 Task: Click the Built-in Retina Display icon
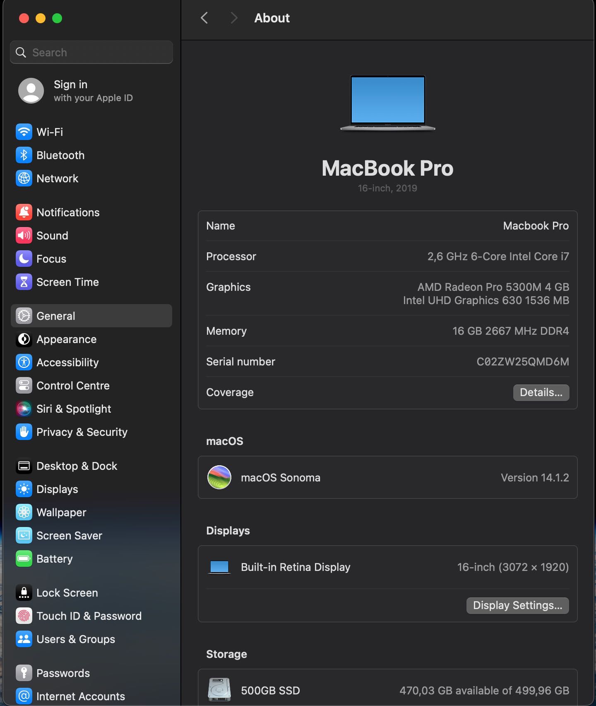click(x=219, y=567)
